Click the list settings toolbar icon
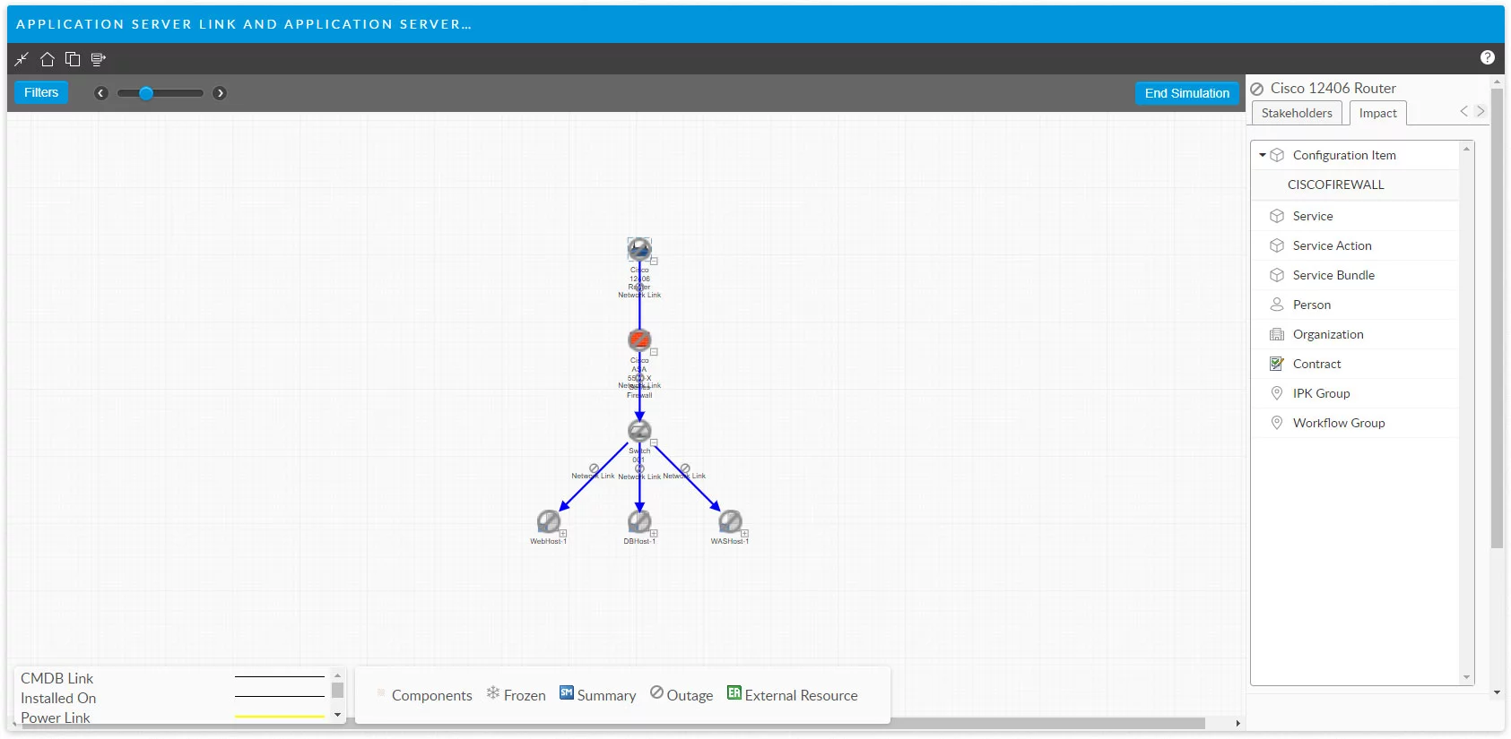 [99, 59]
